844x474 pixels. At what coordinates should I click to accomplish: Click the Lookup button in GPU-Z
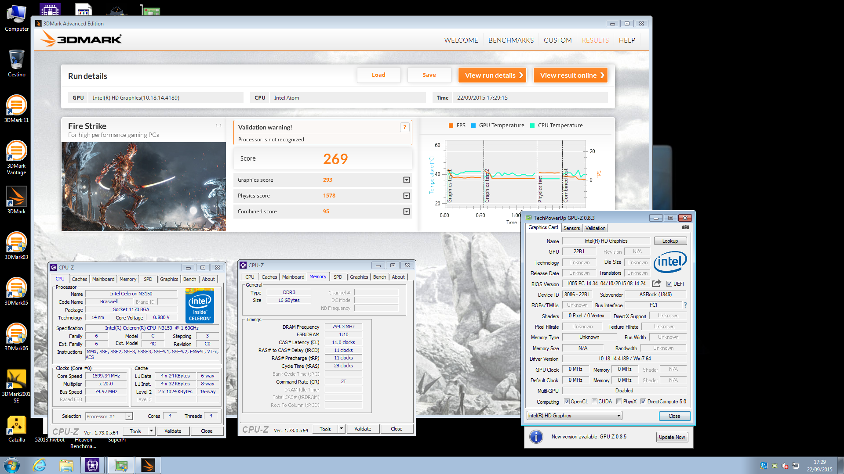[670, 241]
